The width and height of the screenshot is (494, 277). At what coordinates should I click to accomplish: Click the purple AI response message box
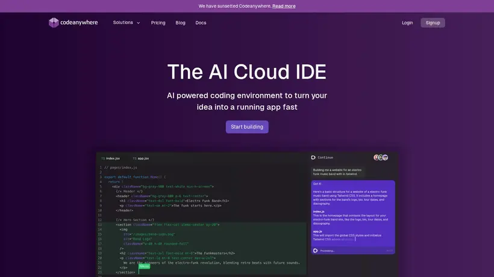click(353, 217)
